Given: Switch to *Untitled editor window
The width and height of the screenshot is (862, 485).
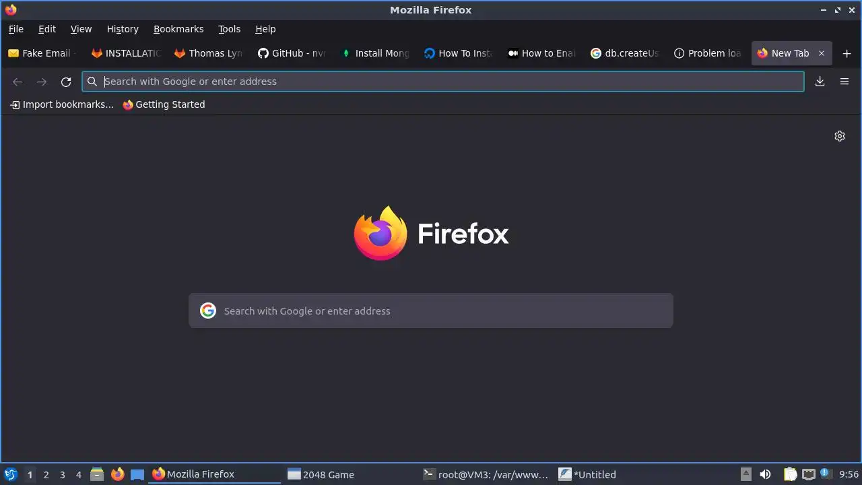Looking at the screenshot, I should [621, 474].
